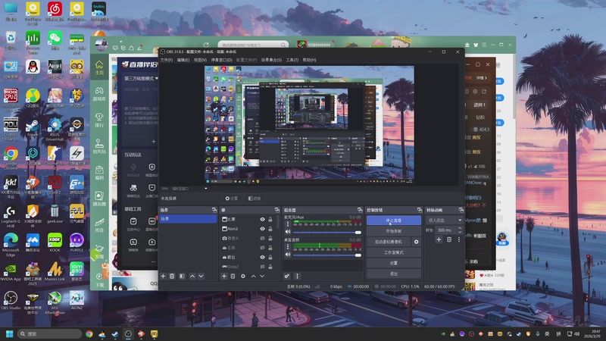Open virtual camera settings gear

(x=416, y=242)
